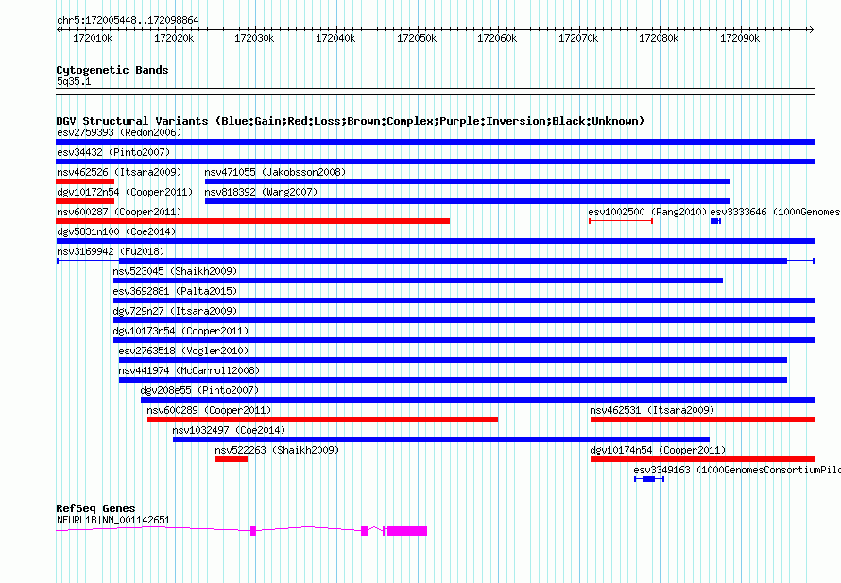The height and width of the screenshot is (583, 841).
Task: Click the 172010k ruler tick label
Action: [93, 38]
